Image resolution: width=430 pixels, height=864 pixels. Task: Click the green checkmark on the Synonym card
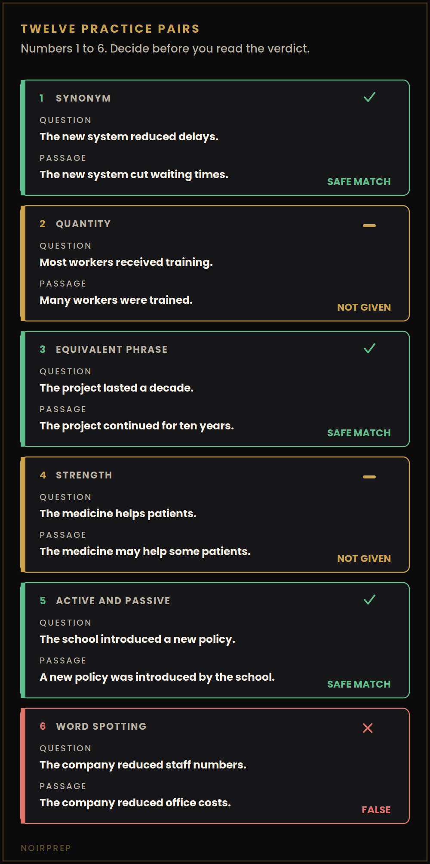pos(369,97)
